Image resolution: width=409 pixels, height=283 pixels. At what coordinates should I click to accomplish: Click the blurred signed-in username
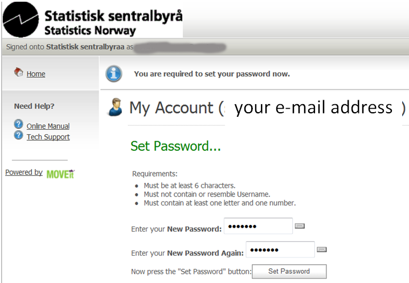pyautogui.click(x=179, y=47)
